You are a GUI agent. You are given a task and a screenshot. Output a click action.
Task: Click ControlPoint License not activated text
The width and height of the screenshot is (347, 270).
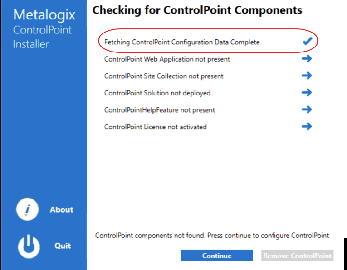(x=156, y=127)
